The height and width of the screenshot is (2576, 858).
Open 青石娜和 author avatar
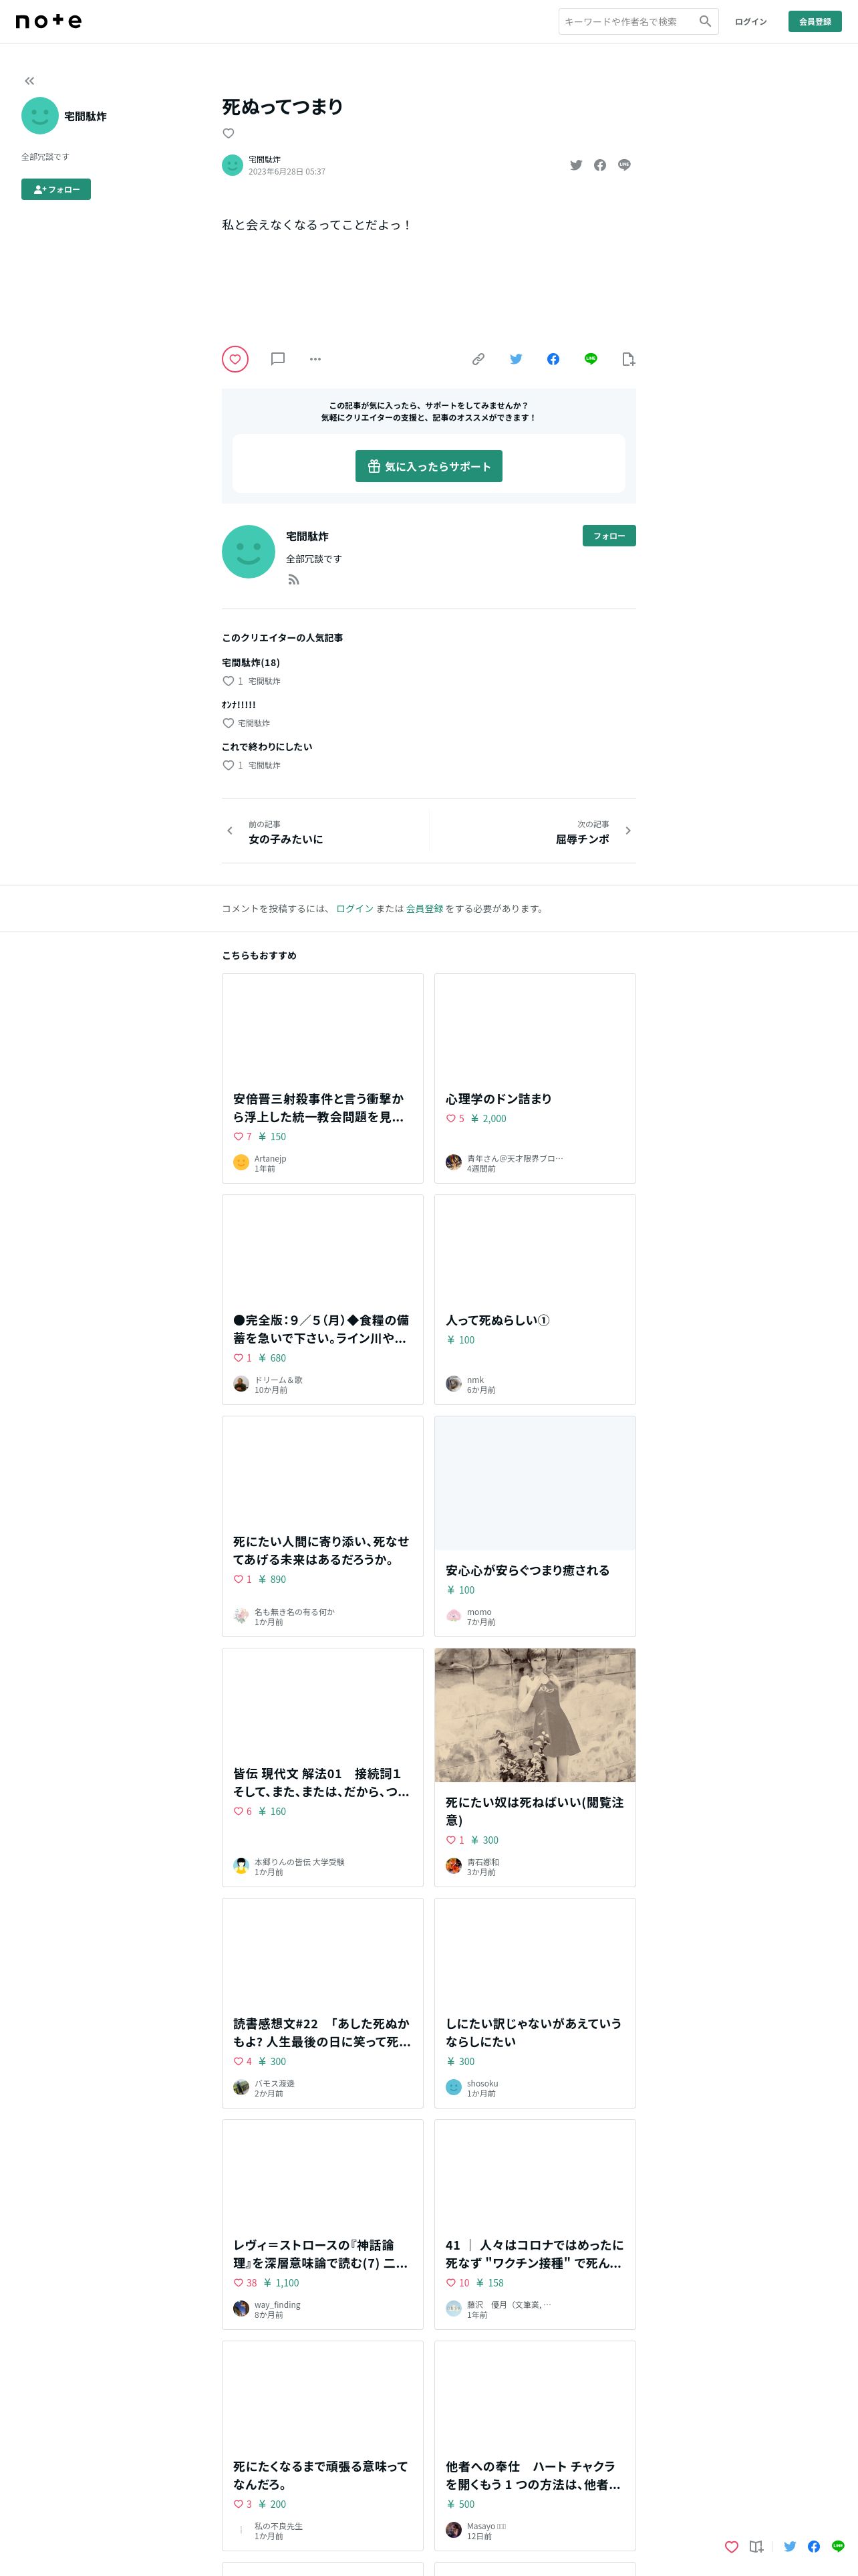454,1865
